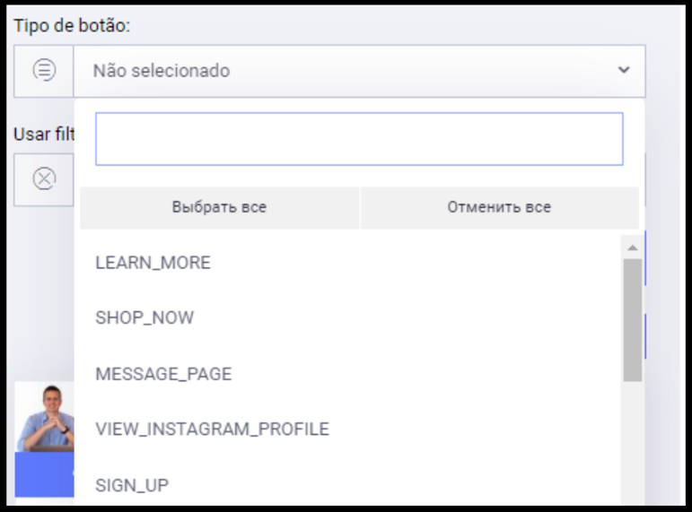
Task: Click the circled X filter icon
Action: point(44,179)
